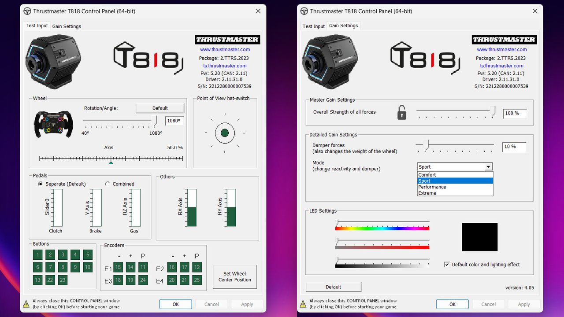Click button indicator 7 in Buttons panel
Screen dimensions: 564x317
click(50, 267)
